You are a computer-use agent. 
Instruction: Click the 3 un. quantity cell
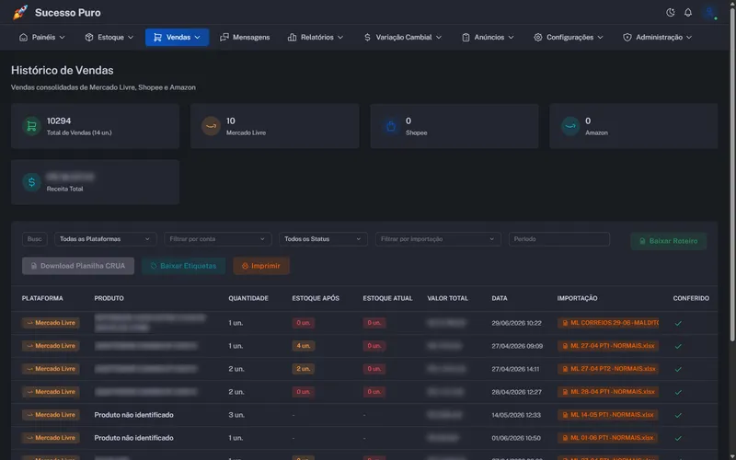236,415
